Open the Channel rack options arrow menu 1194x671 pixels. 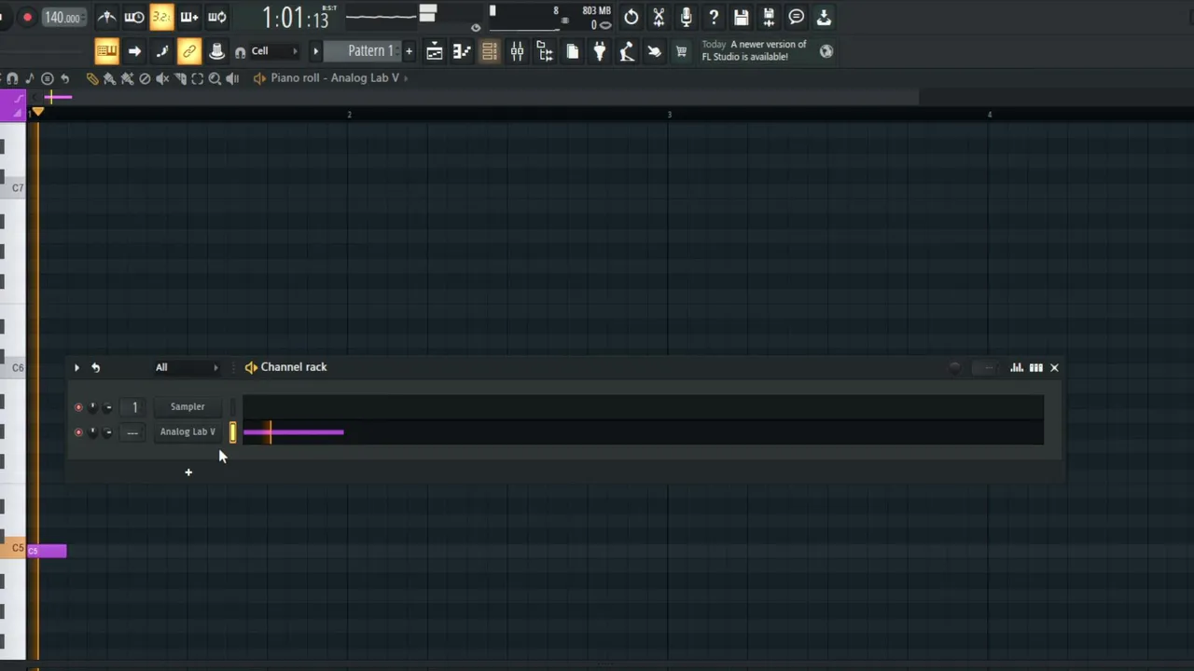(76, 367)
